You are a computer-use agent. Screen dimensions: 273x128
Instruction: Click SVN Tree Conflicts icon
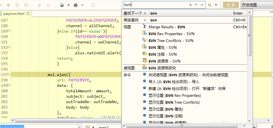145,40
